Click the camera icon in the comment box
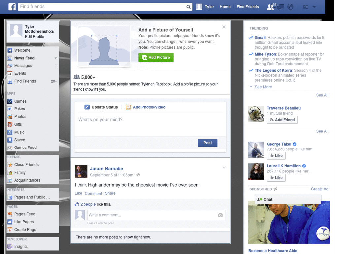 click(x=220, y=215)
